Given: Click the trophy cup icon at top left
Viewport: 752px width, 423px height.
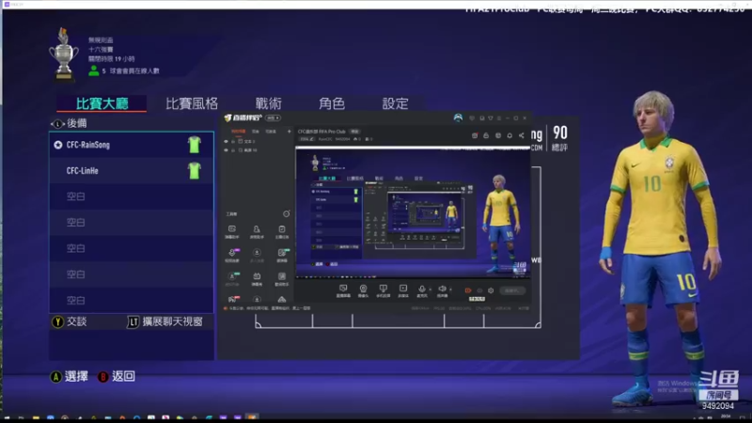Looking at the screenshot, I should click(64, 54).
